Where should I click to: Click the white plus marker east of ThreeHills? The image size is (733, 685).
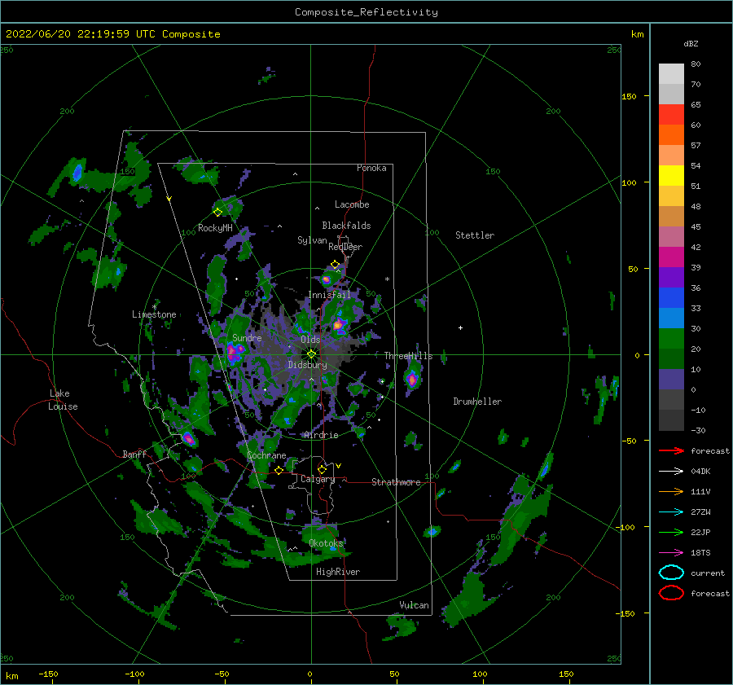[x=460, y=327]
